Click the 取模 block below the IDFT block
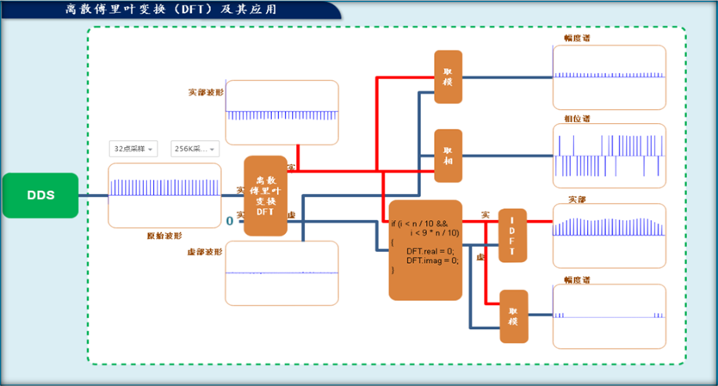Viewport: 718px width, 386px height. (513, 316)
